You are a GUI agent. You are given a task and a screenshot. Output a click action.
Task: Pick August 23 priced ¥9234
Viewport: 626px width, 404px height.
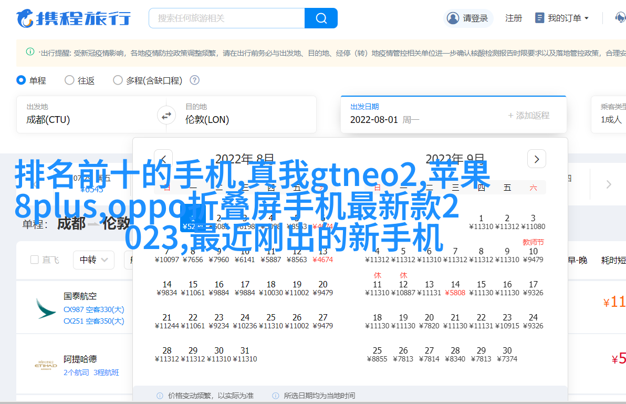point(219,322)
